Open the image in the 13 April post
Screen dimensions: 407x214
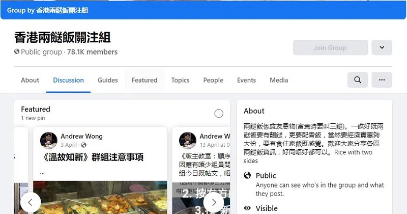pyautogui.click(x=201, y=198)
